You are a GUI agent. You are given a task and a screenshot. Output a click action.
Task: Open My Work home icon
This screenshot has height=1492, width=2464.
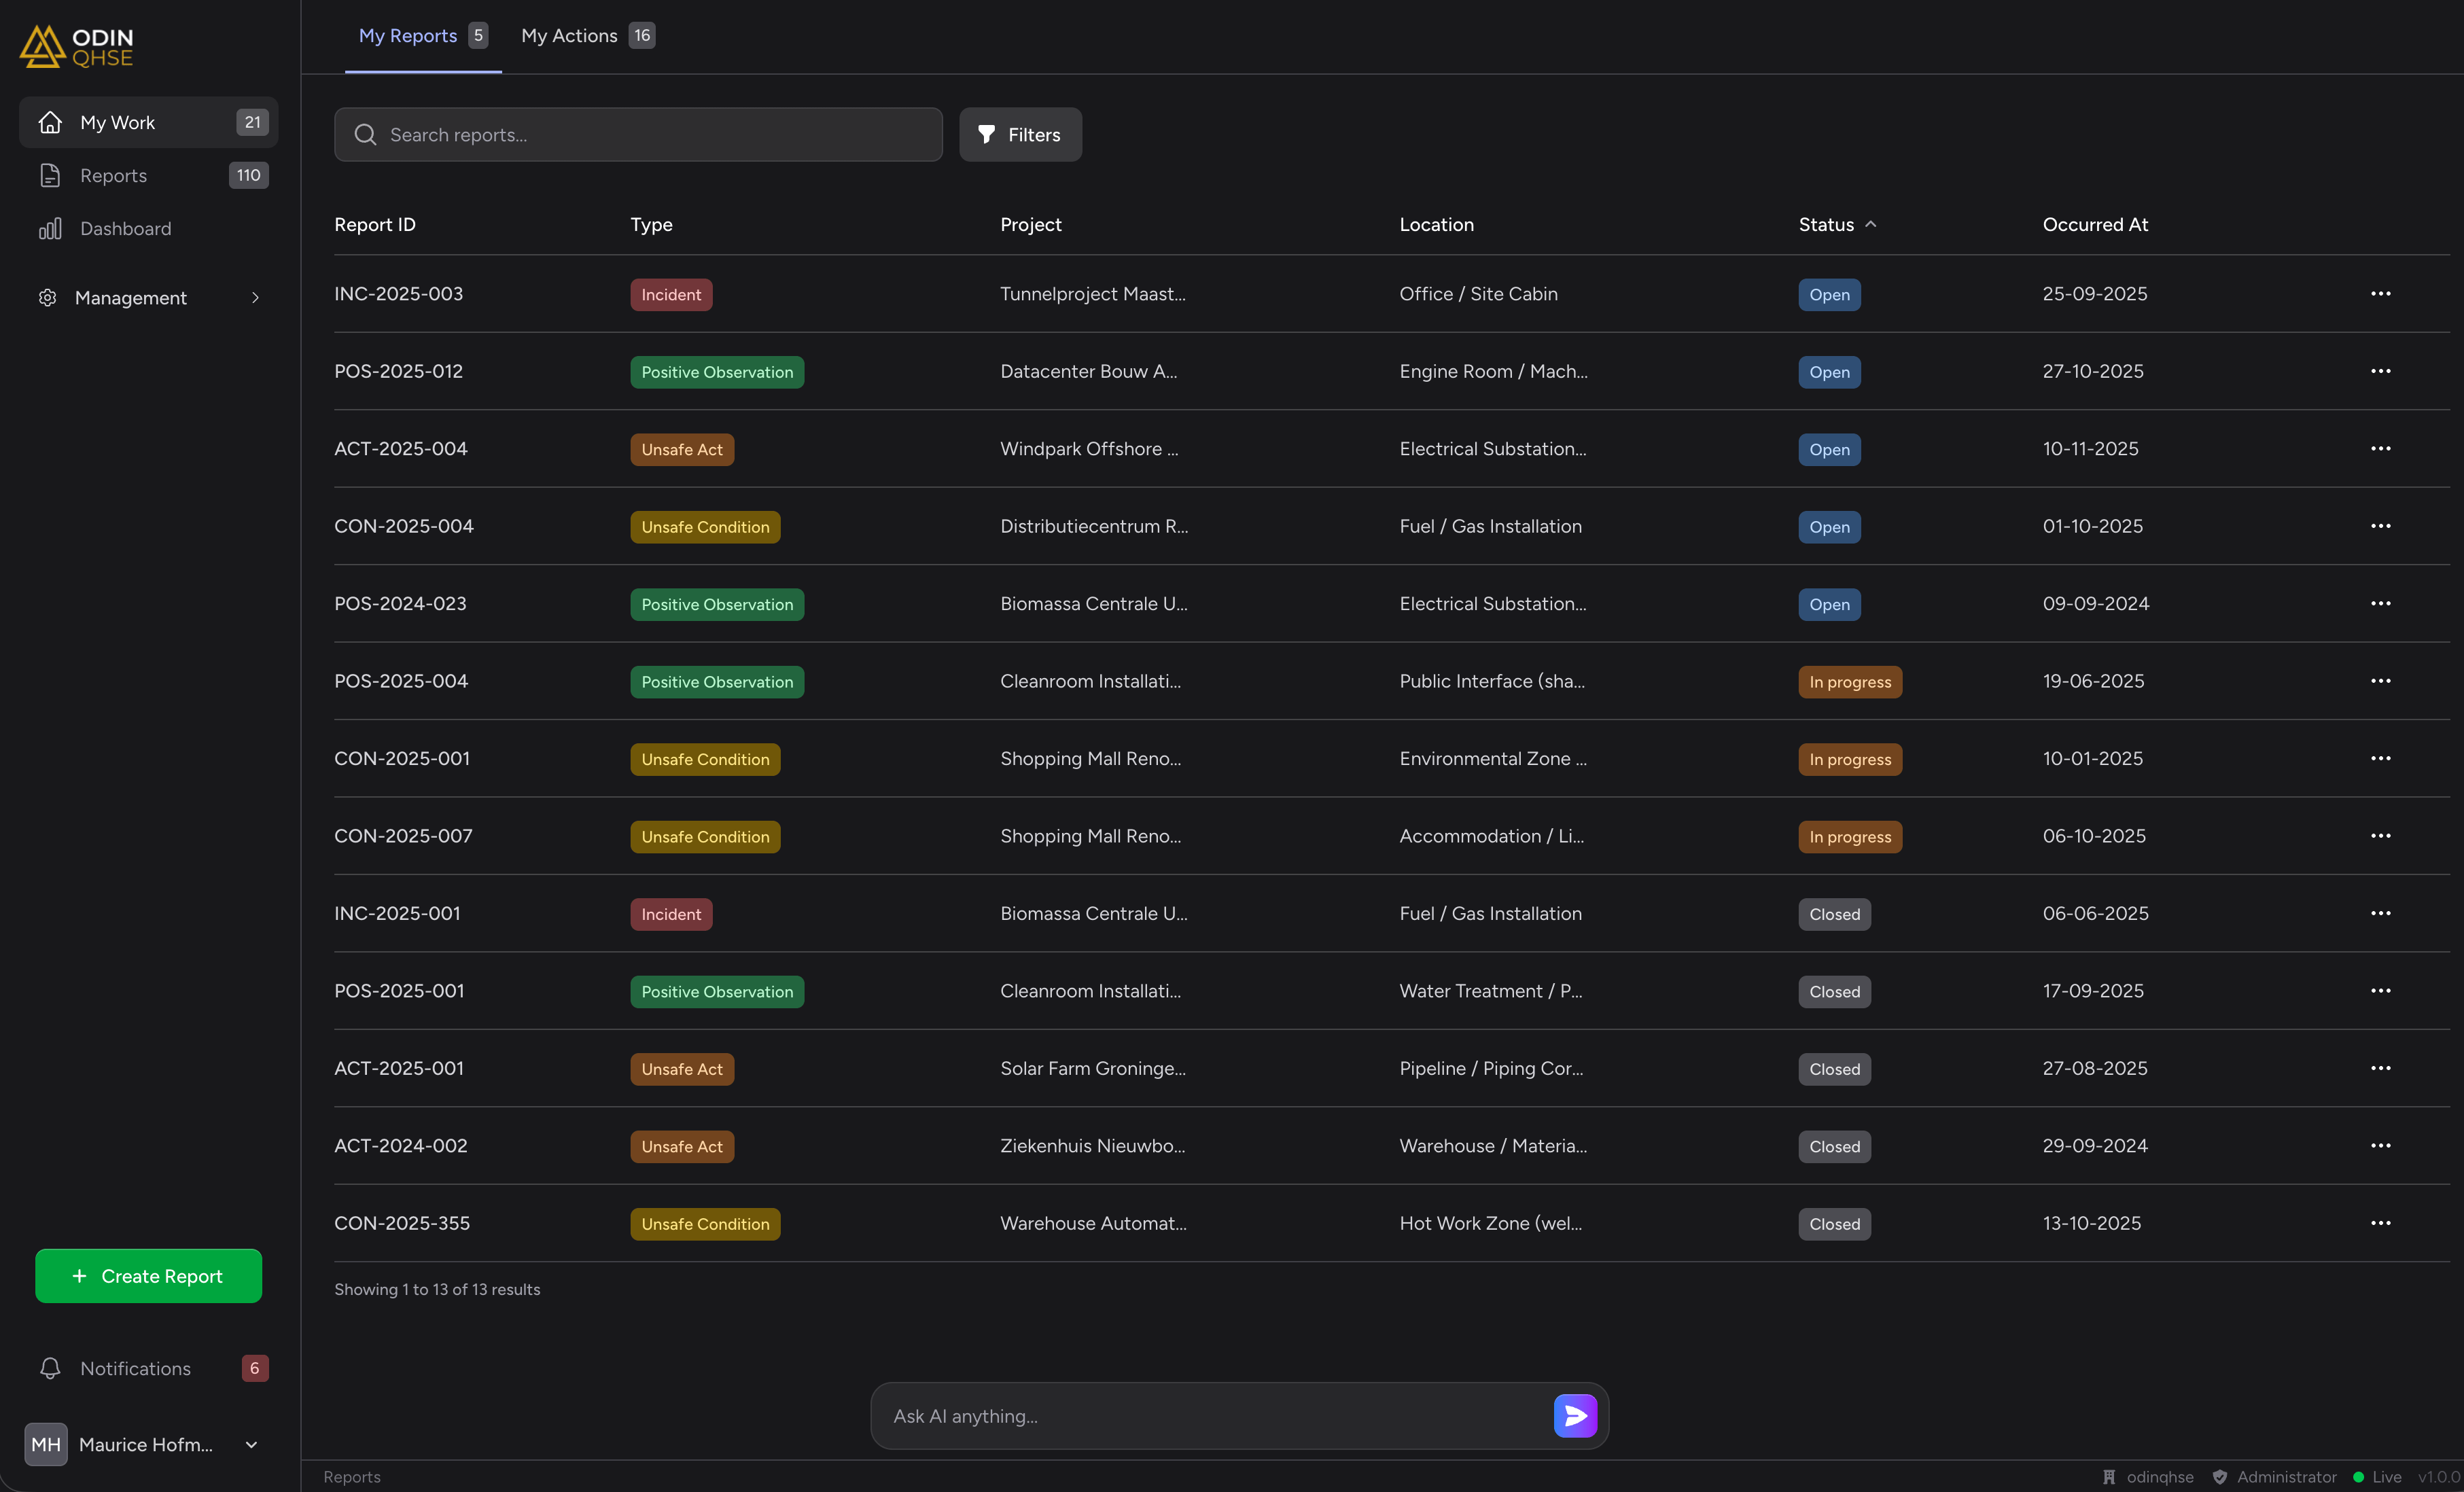50,122
